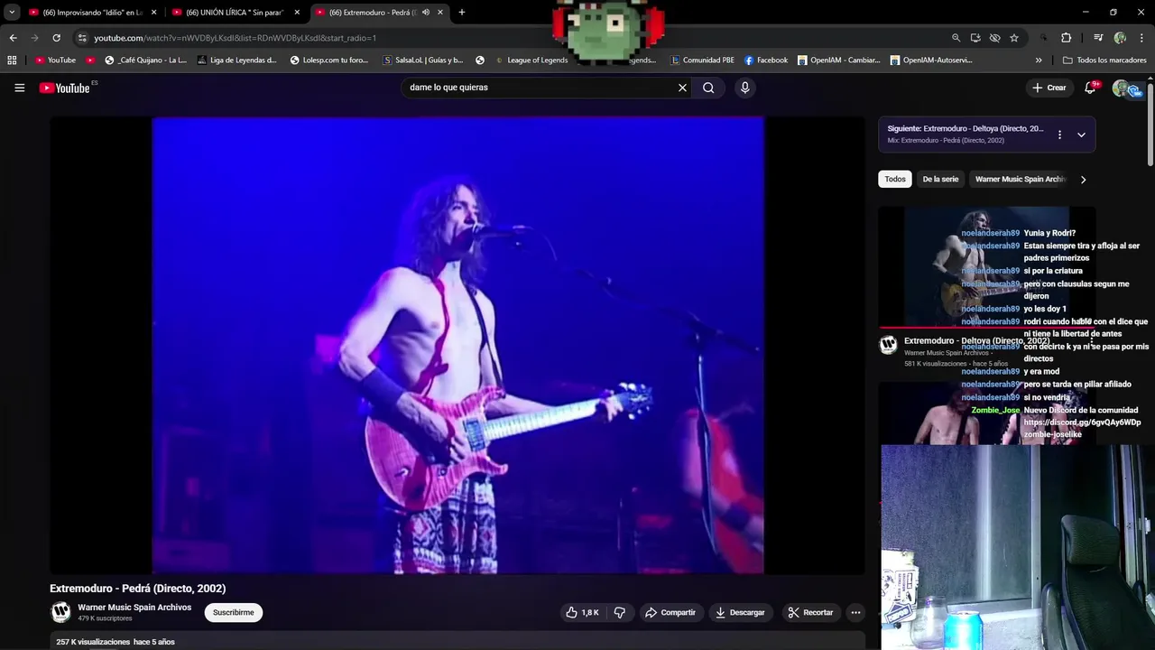The image size is (1155, 650).
Task: Click install app icon in address bar
Action: [x=975, y=38]
